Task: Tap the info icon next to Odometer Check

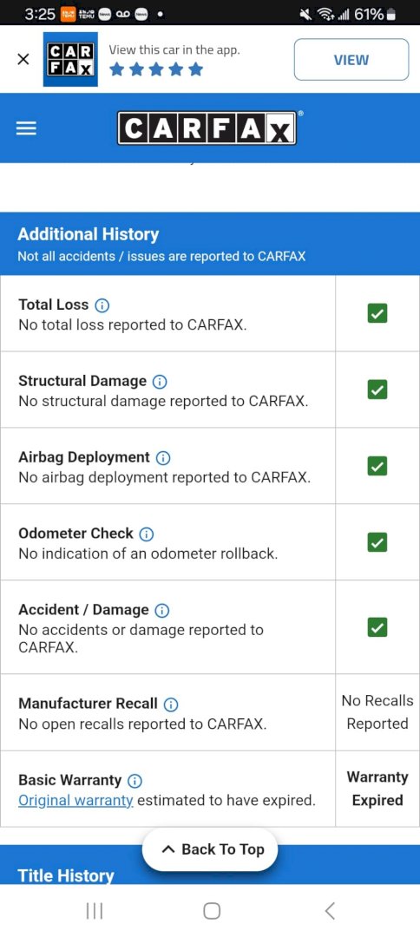Action: click(147, 534)
